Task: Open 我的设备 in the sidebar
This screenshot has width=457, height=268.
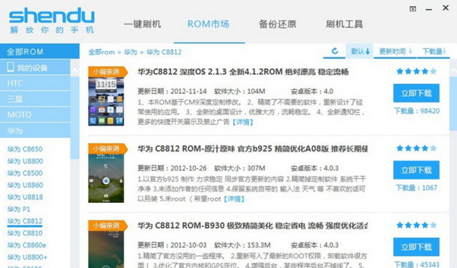Action: pyautogui.click(x=35, y=67)
